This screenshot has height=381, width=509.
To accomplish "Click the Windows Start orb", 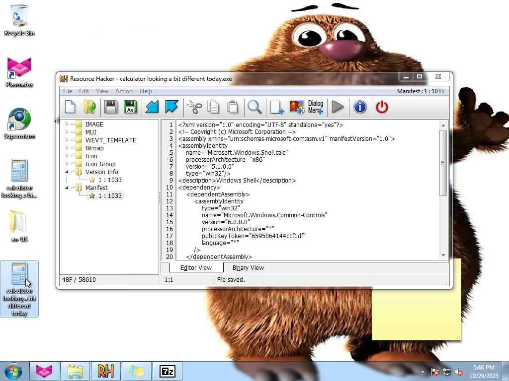I will click(13, 371).
